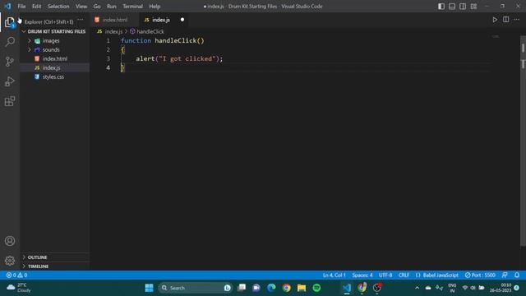The height and width of the screenshot is (296, 526).
Task: Switch to the index.html editor tab
Action: 114,20
